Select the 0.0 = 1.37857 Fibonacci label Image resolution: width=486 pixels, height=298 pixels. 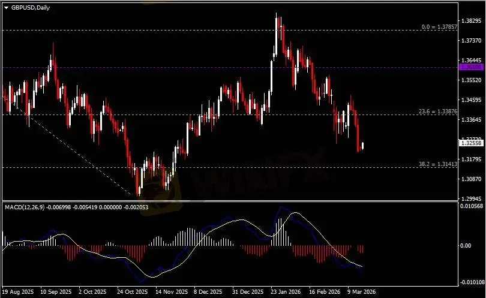439,27
